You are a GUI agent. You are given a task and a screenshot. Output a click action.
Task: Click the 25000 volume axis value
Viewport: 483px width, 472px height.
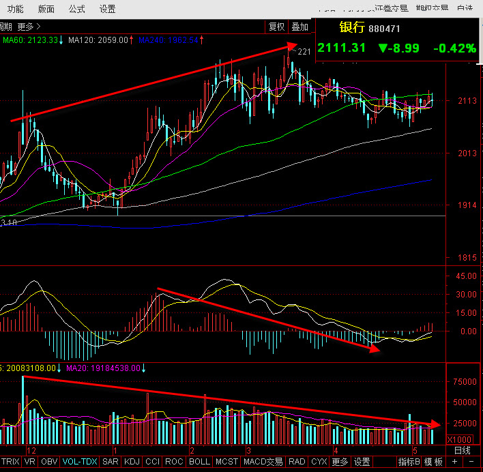pyautogui.click(x=465, y=423)
